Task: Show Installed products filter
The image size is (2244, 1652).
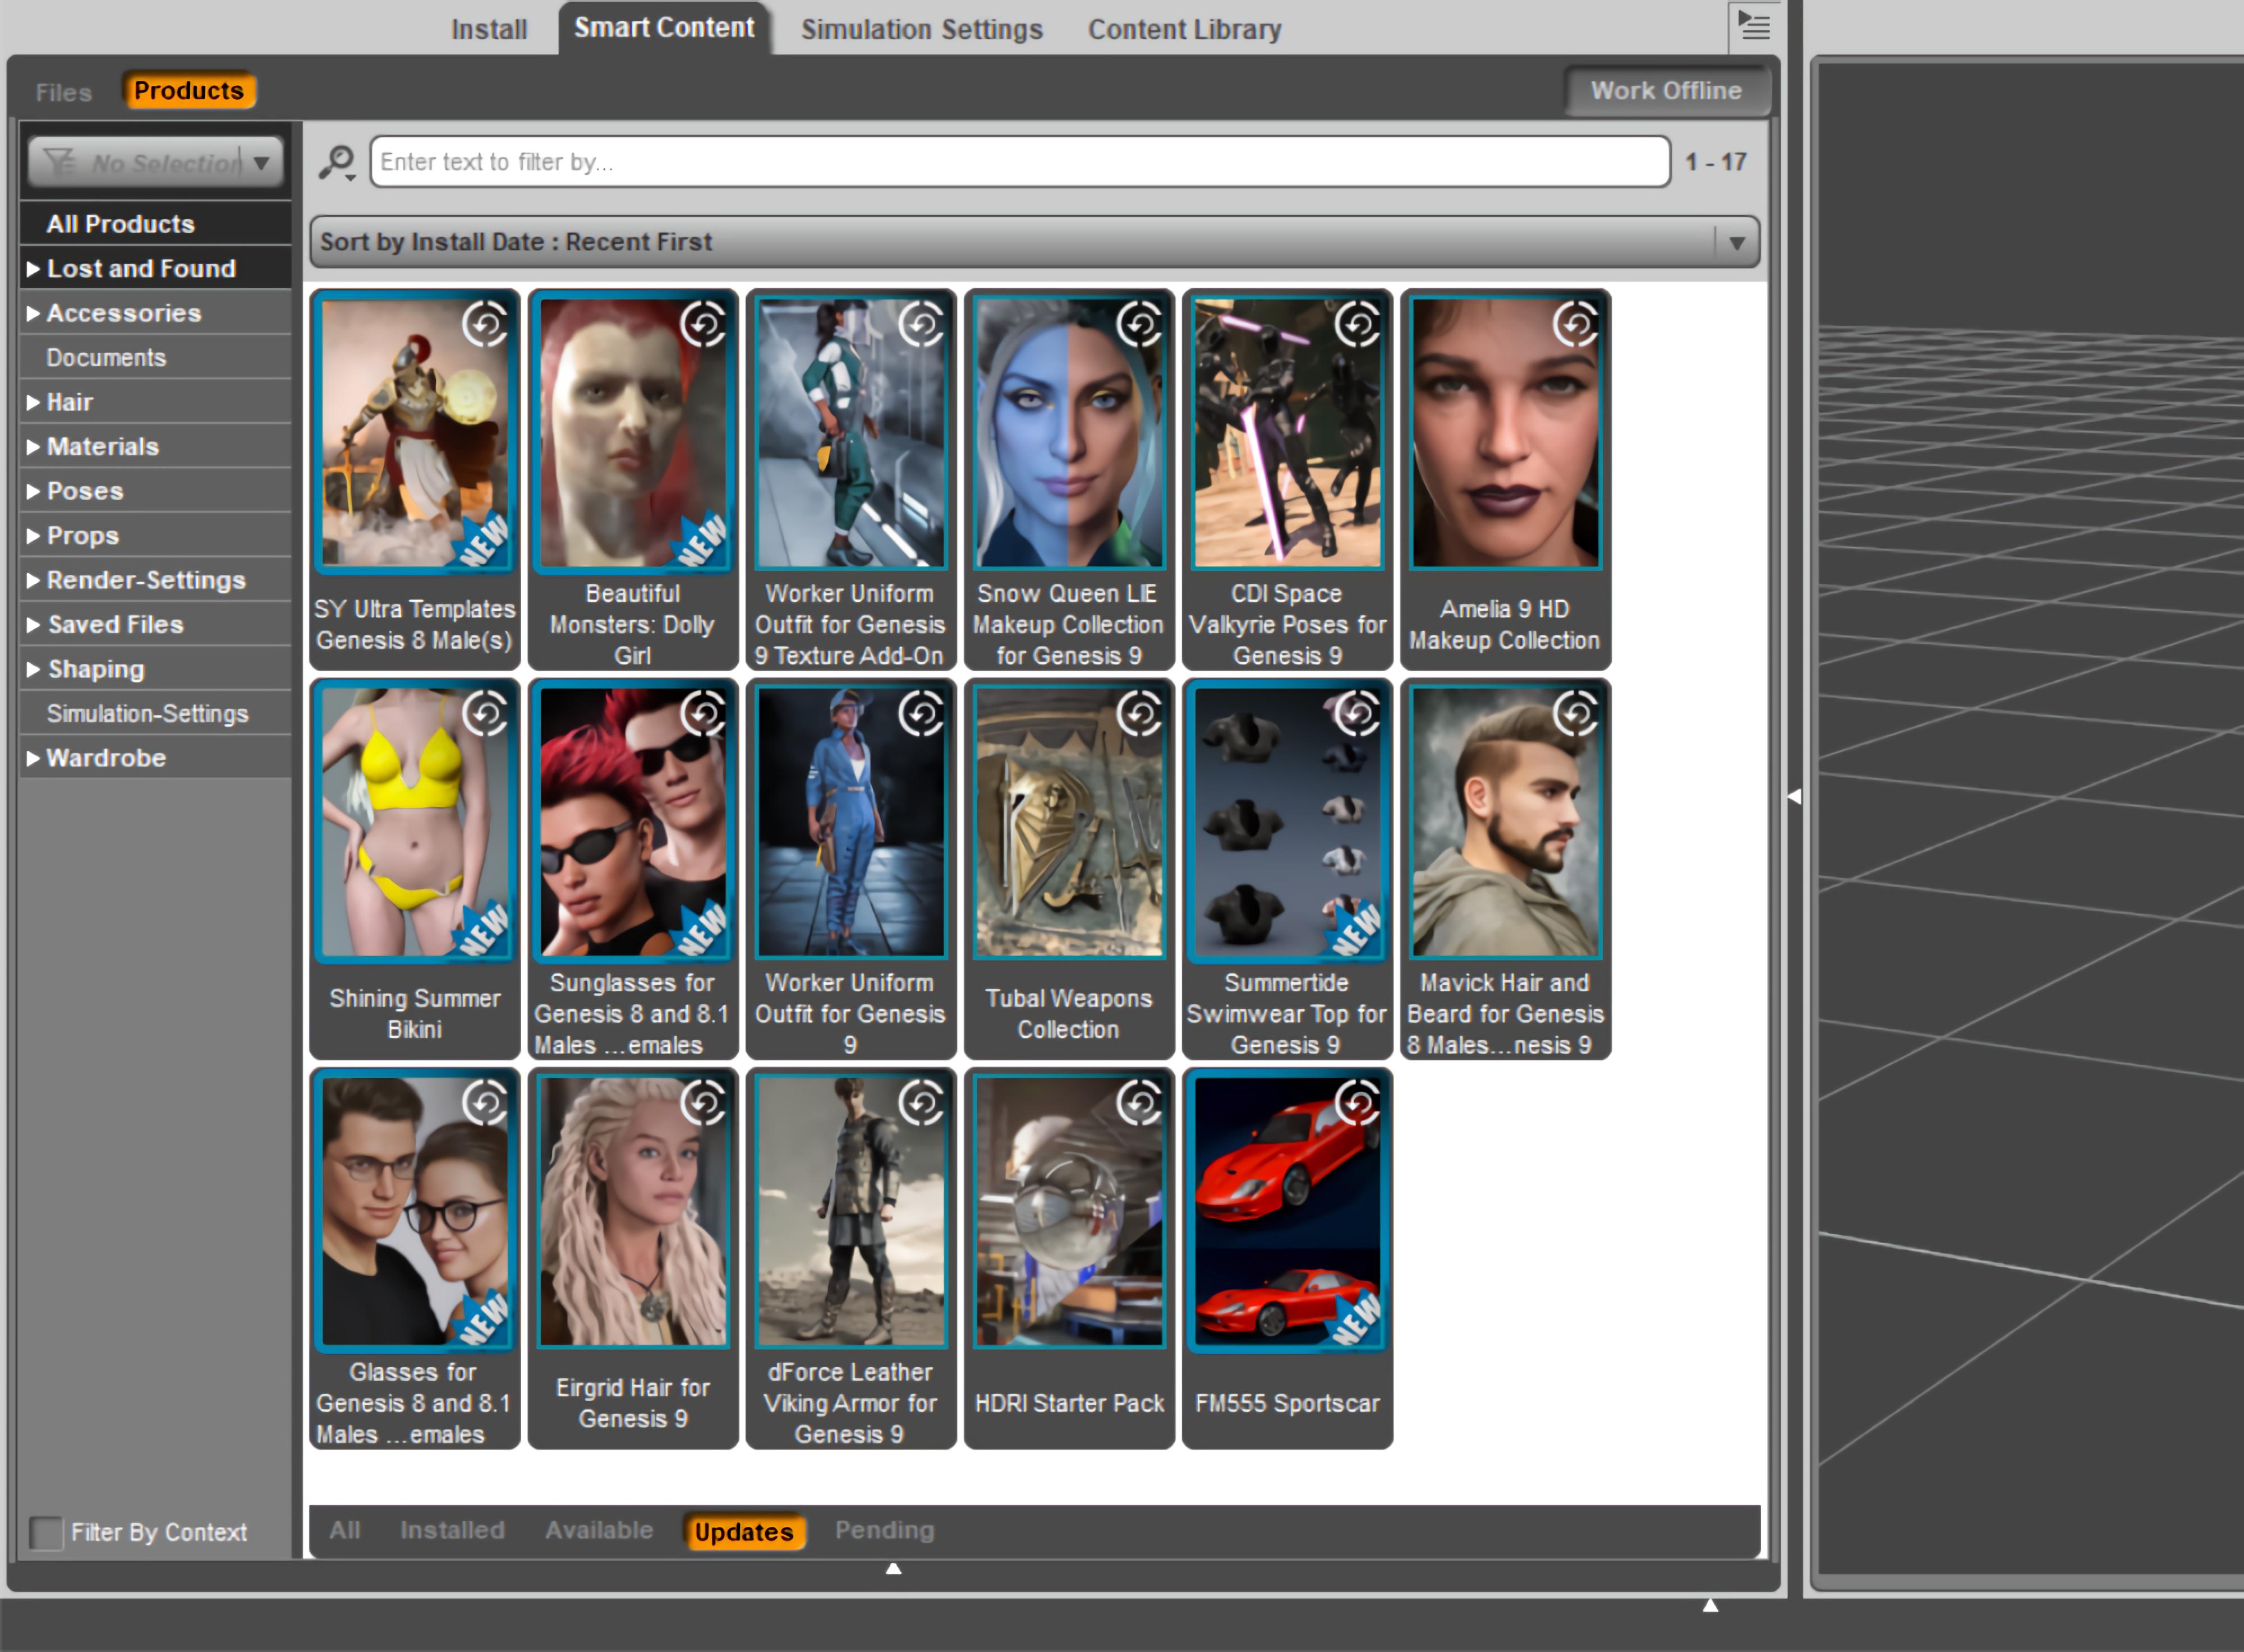Action: click(452, 1530)
